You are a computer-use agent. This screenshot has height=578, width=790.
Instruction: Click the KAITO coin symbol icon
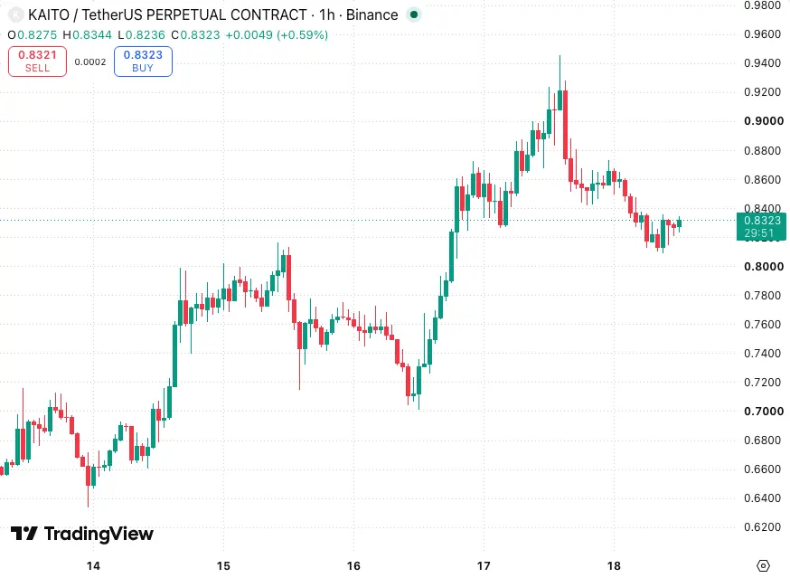click(16, 15)
